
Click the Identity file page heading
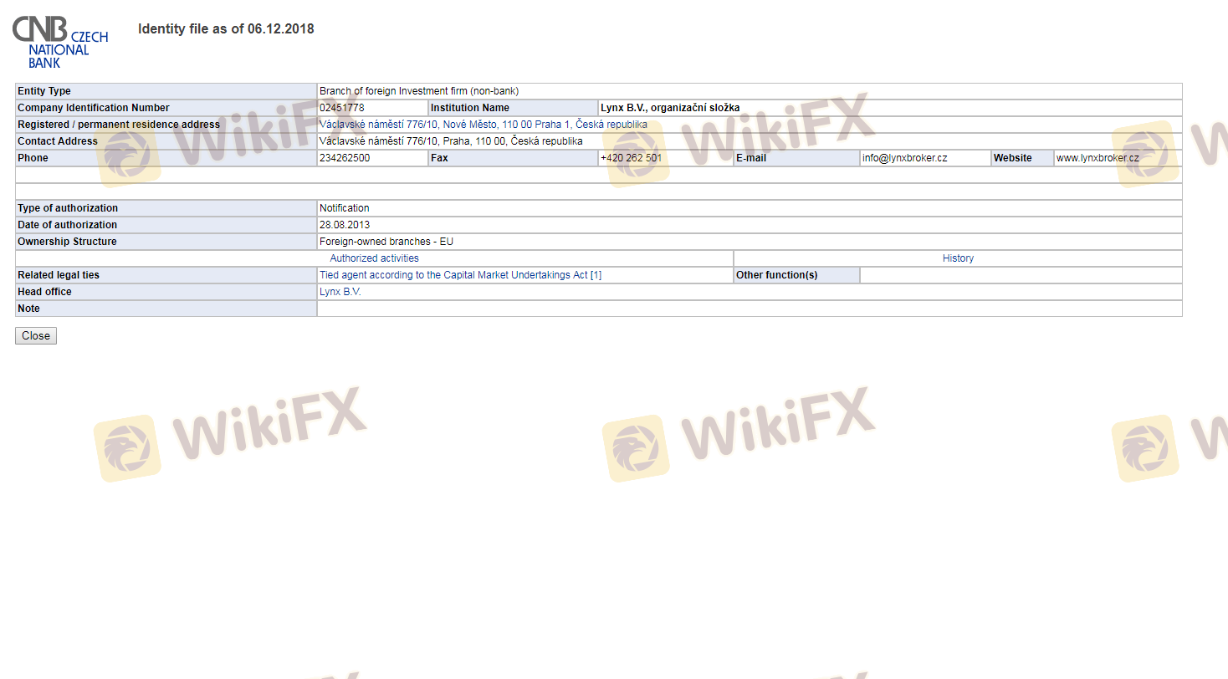tap(226, 29)
